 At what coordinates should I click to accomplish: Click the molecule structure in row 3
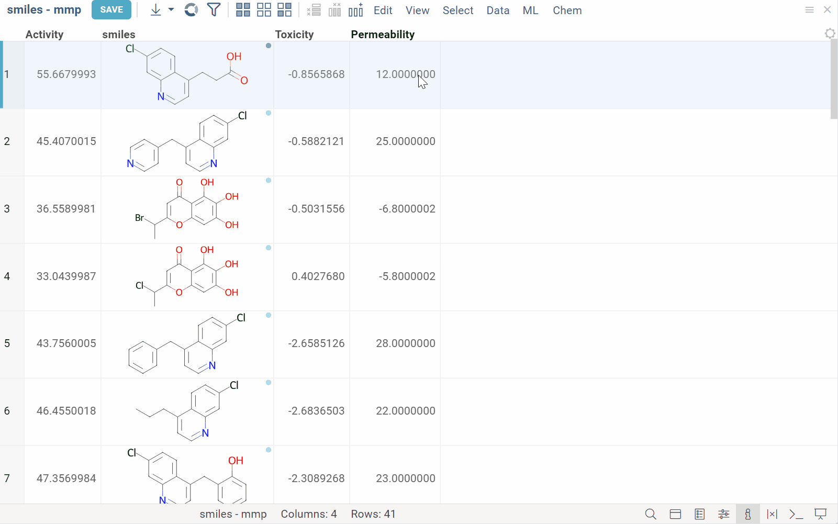coord(187,209)
